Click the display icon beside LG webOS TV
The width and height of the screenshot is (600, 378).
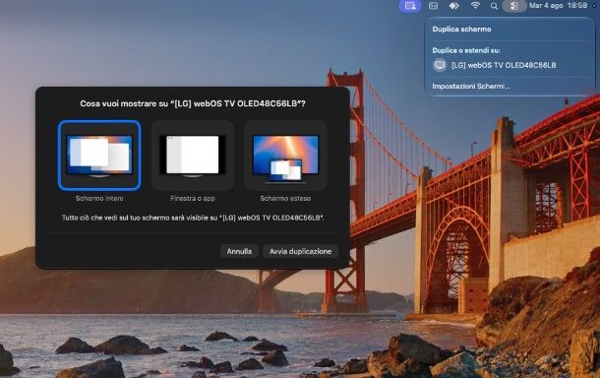point(440,65)
